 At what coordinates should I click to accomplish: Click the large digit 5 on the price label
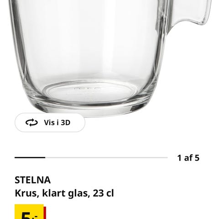coord(26,215)
